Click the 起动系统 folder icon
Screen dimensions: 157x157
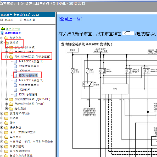pos(11,109)
